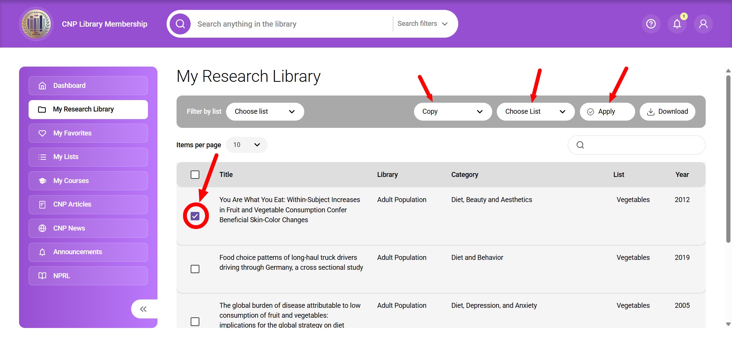
Task: Click the page vertical scrollbar
Action: [x=728, y=160]
